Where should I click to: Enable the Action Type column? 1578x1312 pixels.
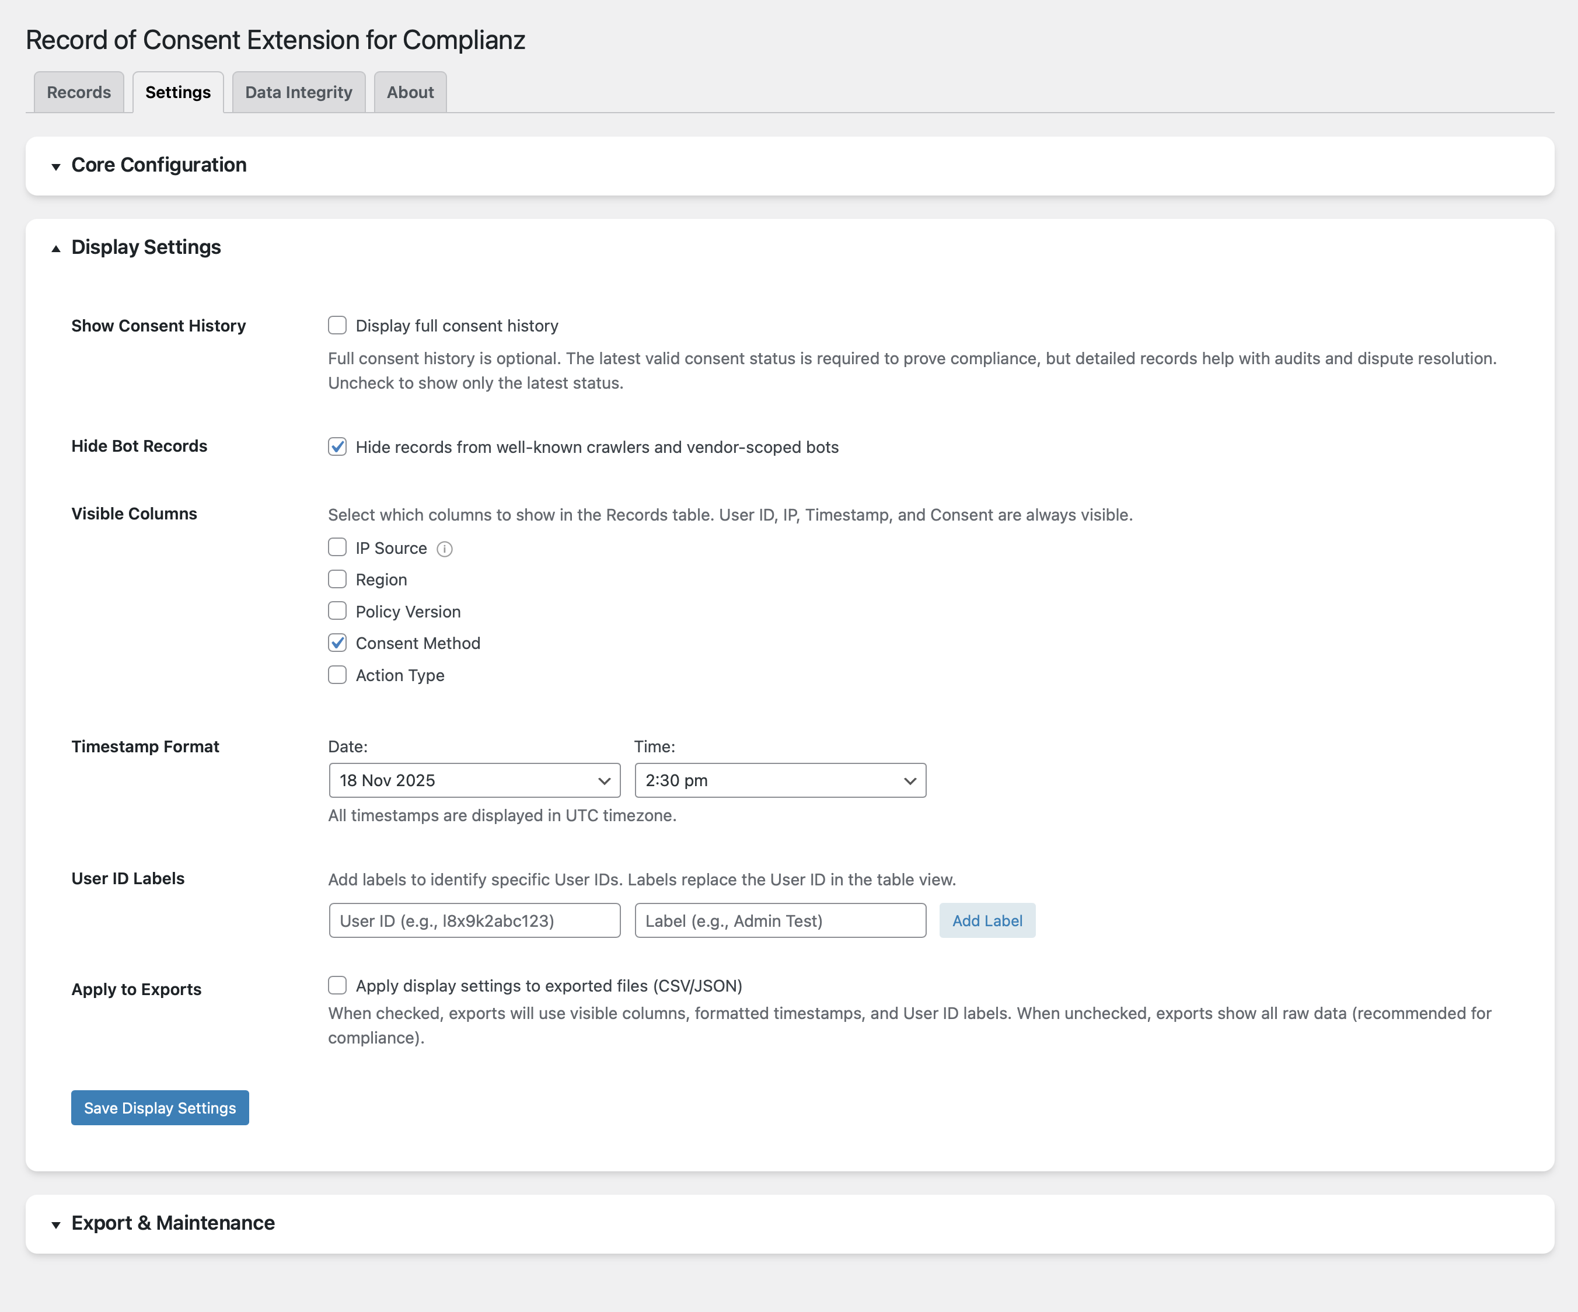[x=337, y=675]
